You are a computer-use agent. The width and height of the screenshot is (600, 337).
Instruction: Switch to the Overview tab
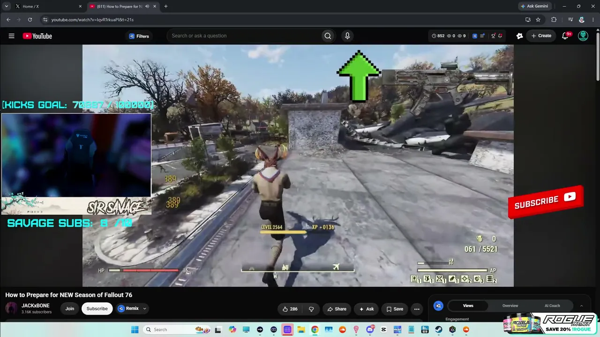pyautogui.click(x=510, y=306)
